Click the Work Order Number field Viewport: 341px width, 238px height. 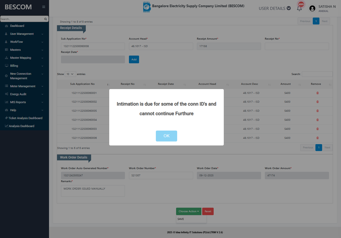[161, 176]
